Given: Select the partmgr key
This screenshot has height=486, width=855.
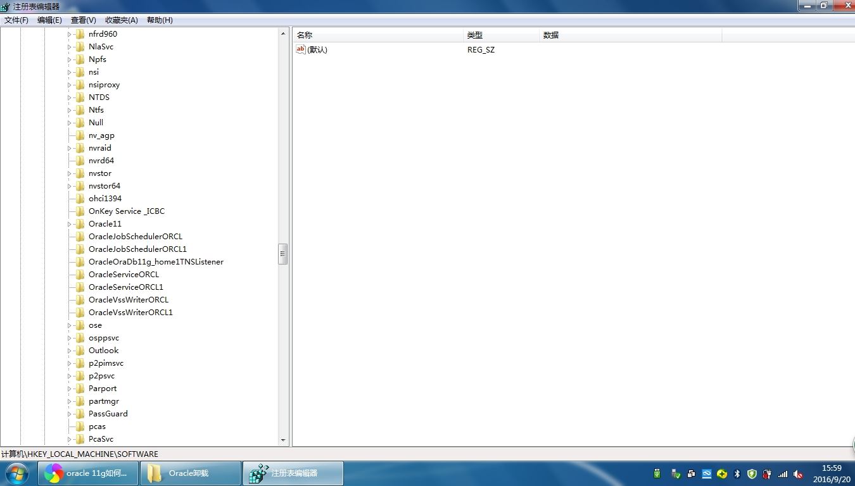Looking at the screenshot, I should click(104, 401).
